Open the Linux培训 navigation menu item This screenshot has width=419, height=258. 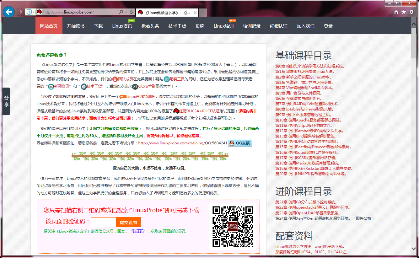click(223, 26)
